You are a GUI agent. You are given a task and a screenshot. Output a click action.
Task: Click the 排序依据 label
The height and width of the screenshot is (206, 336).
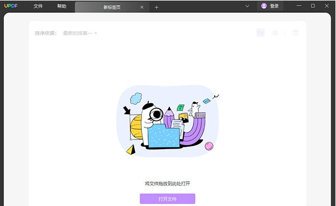(x=46, y=33)
